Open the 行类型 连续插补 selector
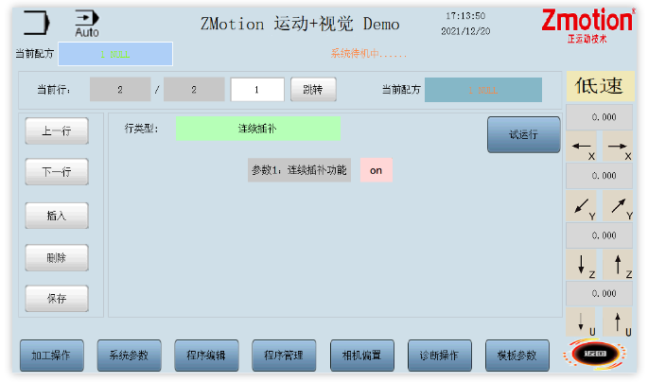This screenshot has width=648, height=382. (258, 129)
